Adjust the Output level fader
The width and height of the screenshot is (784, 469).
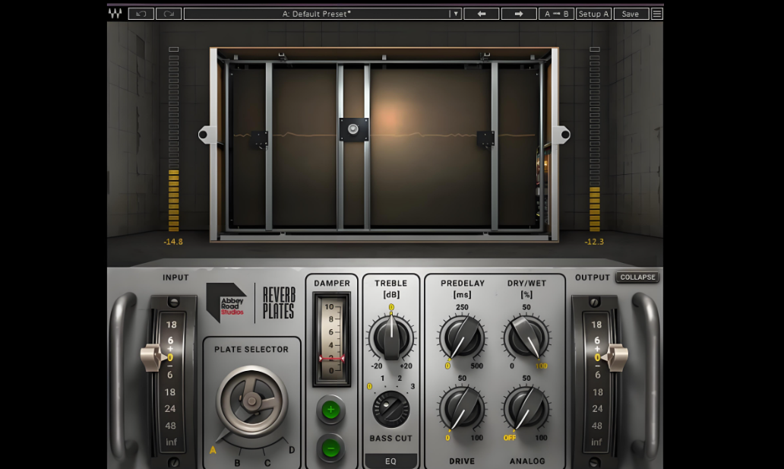click(615, 357)
